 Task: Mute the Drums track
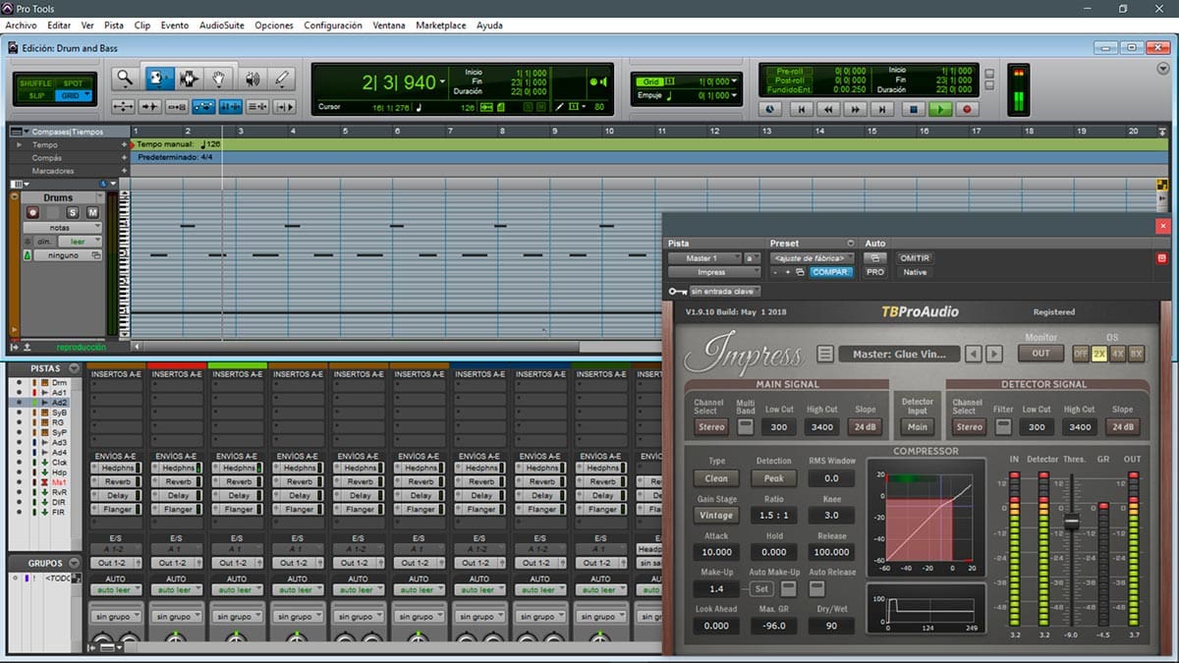pyautogui.click(x=92, y=212)
